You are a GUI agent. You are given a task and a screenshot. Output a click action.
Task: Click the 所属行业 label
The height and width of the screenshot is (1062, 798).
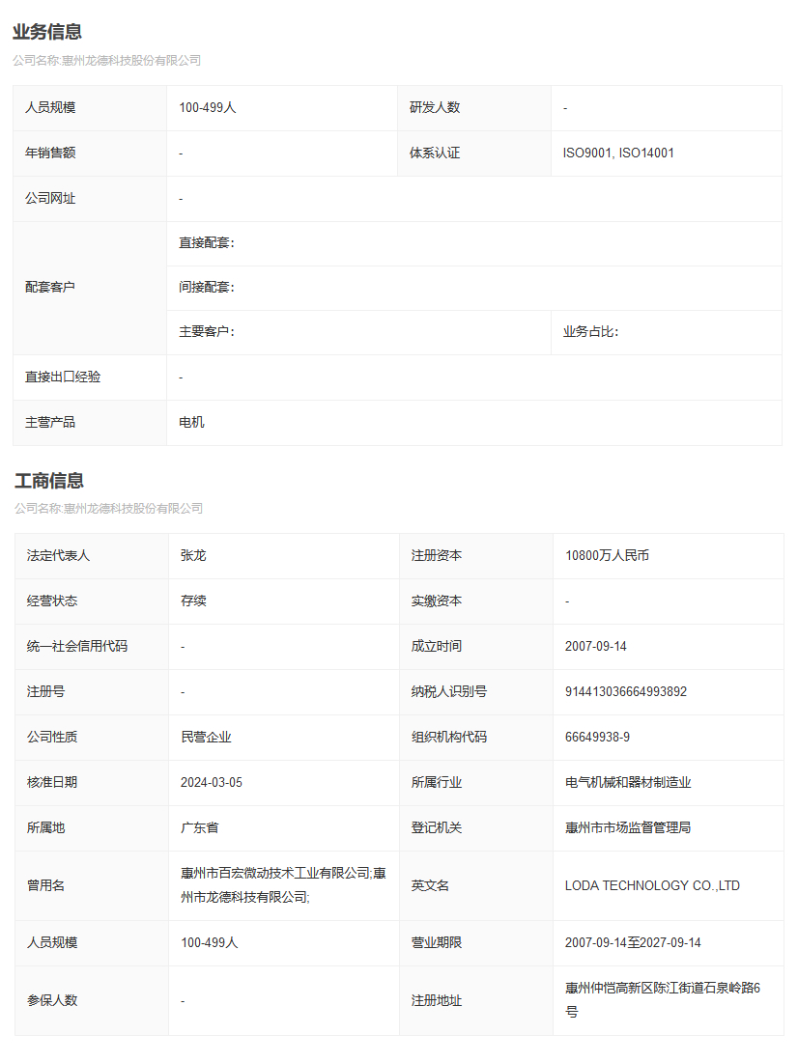click(437, 783)
